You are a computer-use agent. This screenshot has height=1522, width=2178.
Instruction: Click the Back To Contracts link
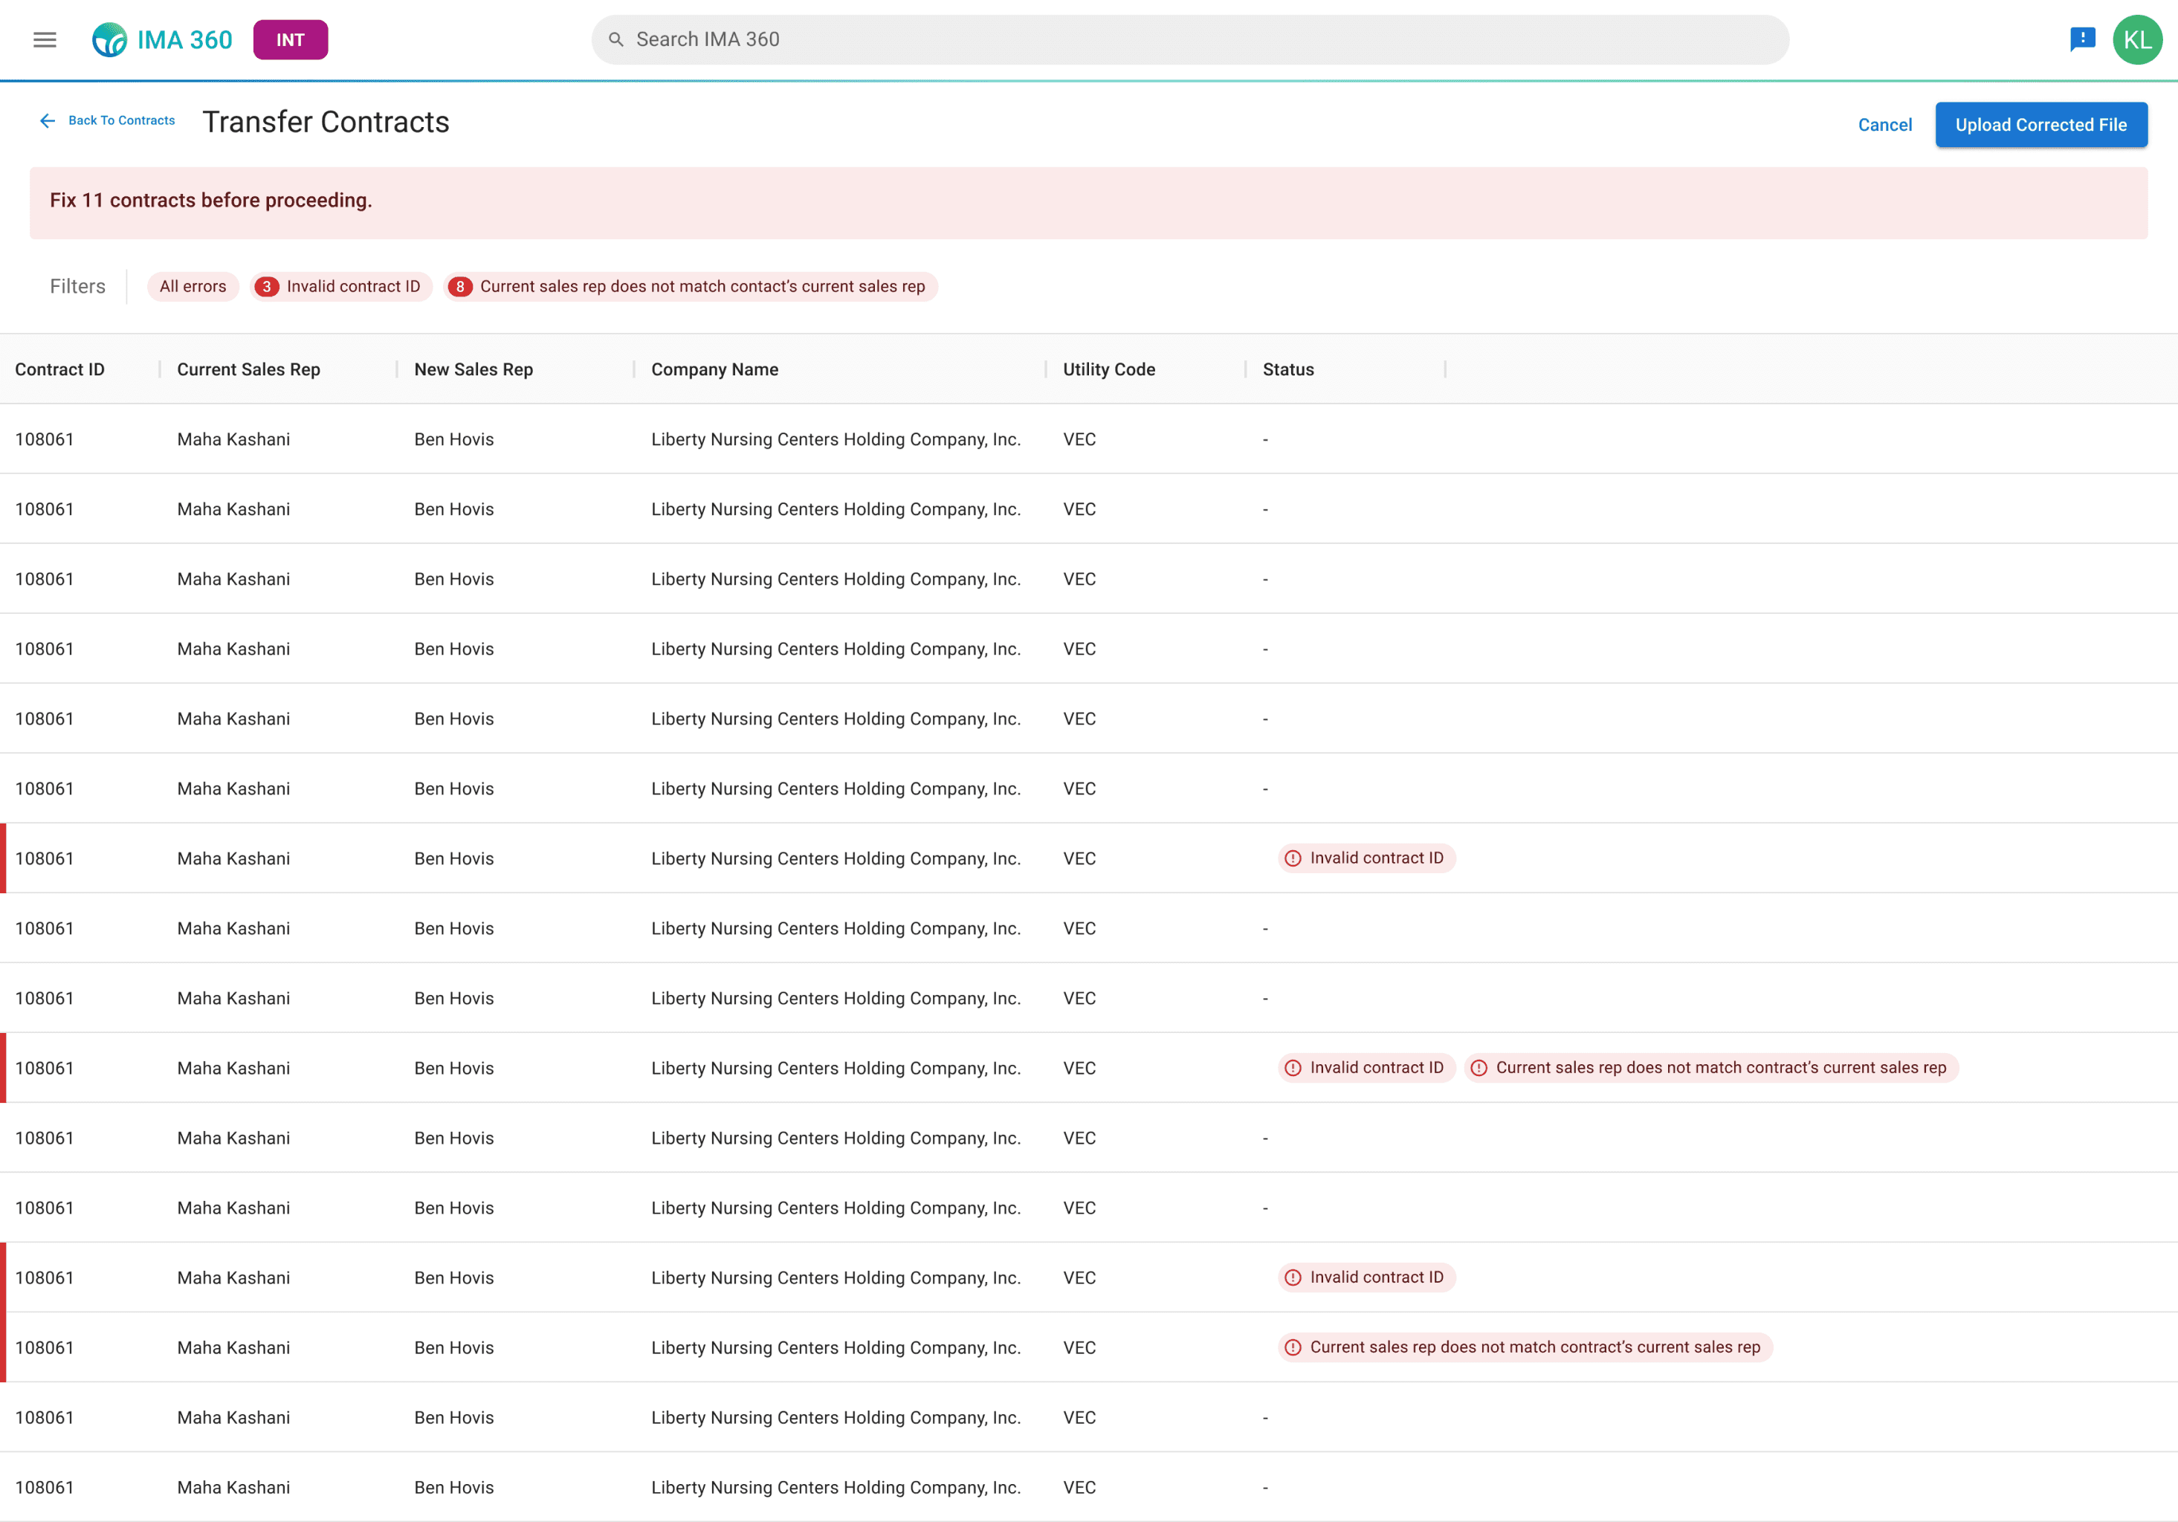point(121,120)
